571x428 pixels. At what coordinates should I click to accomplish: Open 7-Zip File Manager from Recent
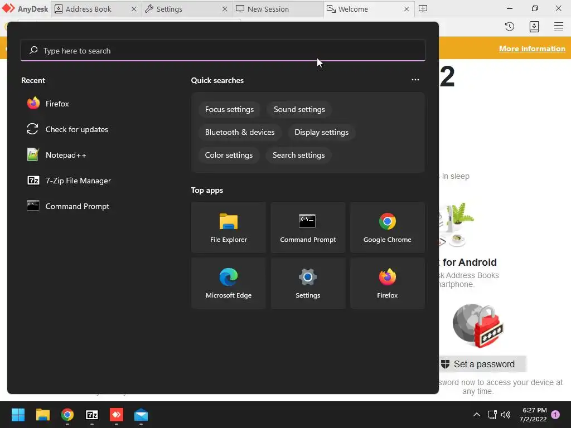(x=69, y=181)
